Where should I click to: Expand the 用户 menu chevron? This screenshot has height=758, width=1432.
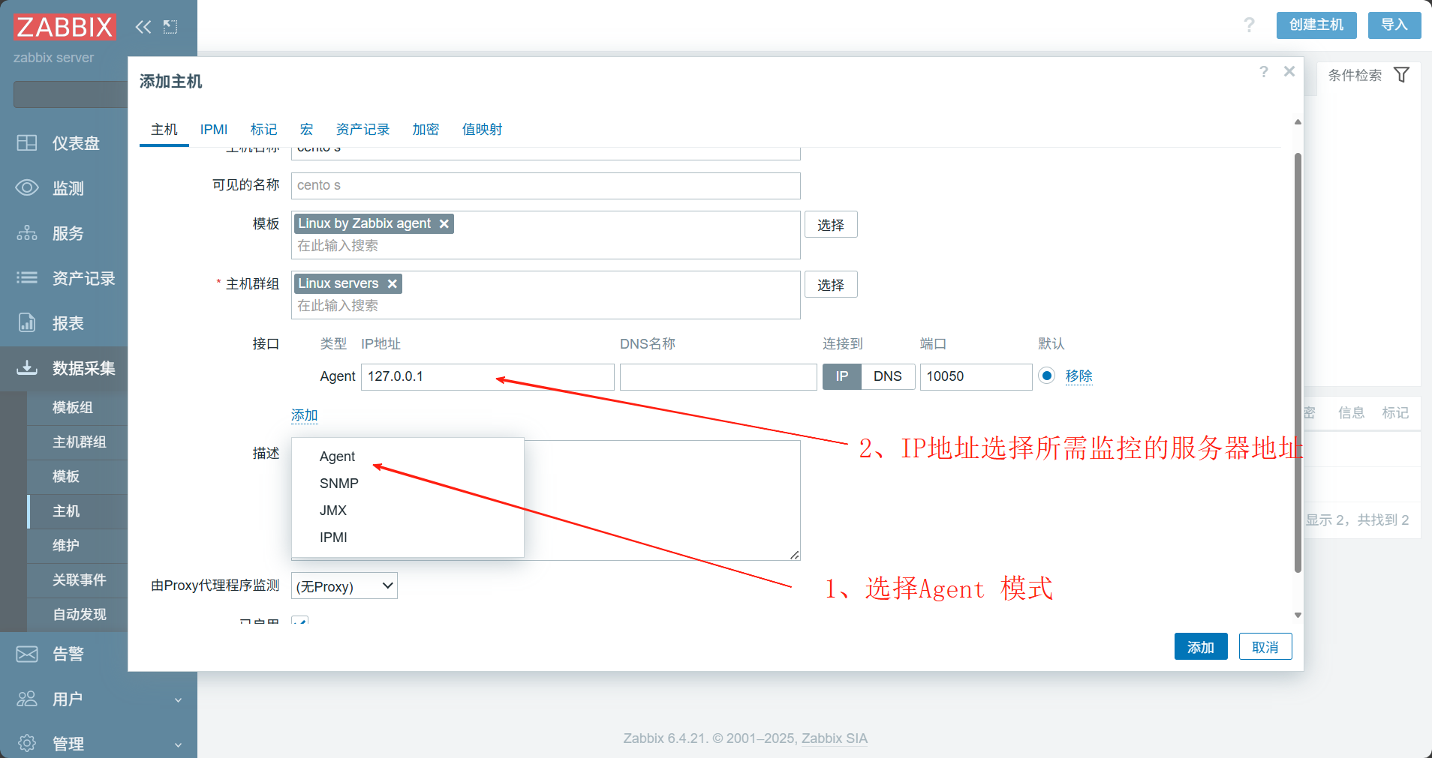[178, 700]
